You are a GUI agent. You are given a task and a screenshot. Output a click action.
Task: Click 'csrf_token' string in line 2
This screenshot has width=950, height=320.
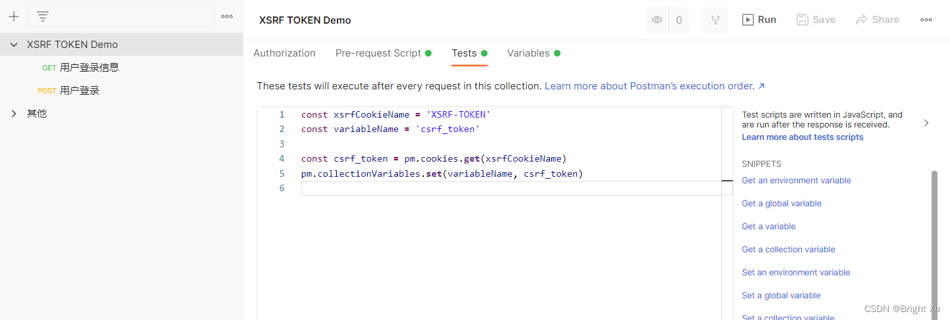tap(447, 129)
